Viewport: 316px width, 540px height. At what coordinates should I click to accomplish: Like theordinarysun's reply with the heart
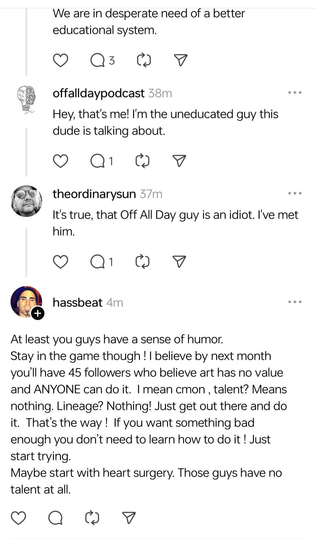(x=61, y=262)
